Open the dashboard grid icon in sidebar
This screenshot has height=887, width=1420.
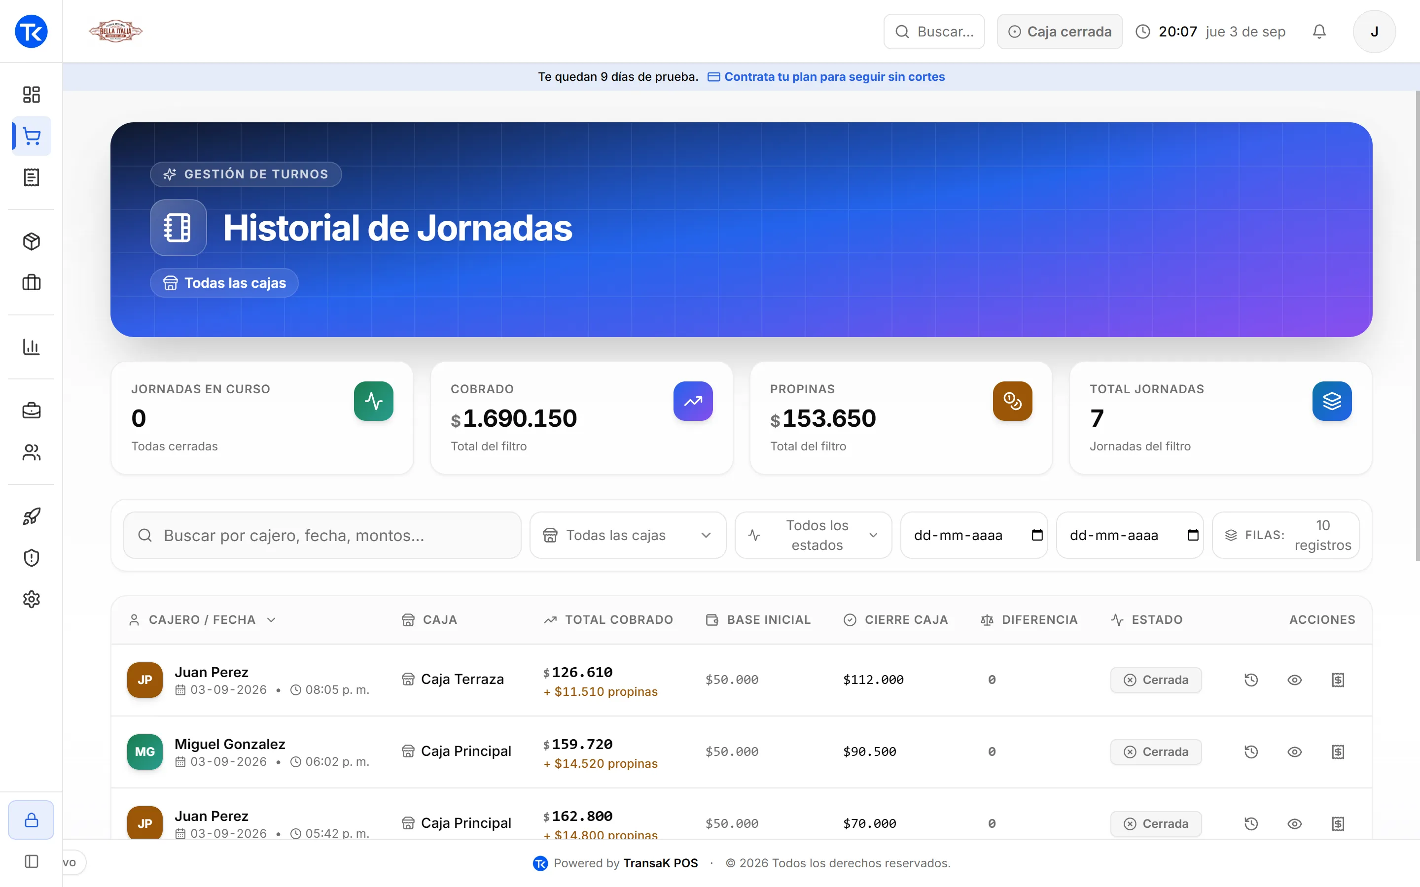pyautogui.click(x=31, y=95)
